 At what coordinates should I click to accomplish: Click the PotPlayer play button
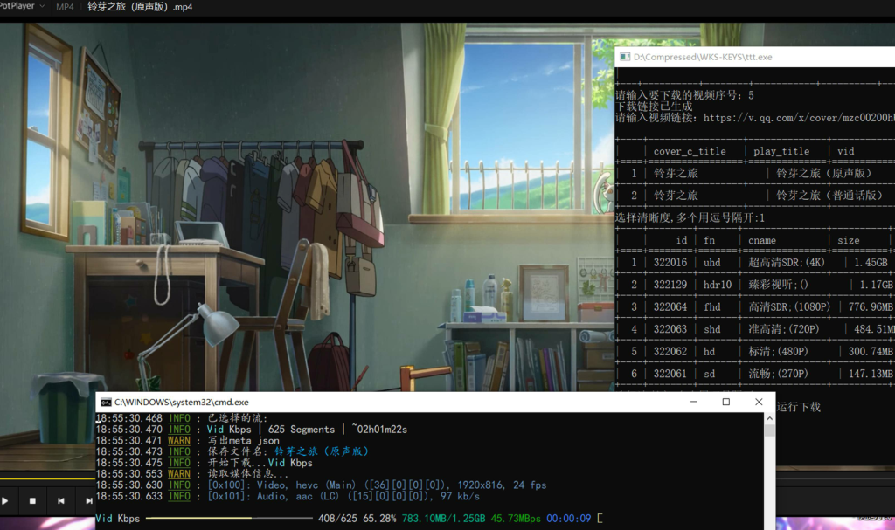click(x=4, y=501)
